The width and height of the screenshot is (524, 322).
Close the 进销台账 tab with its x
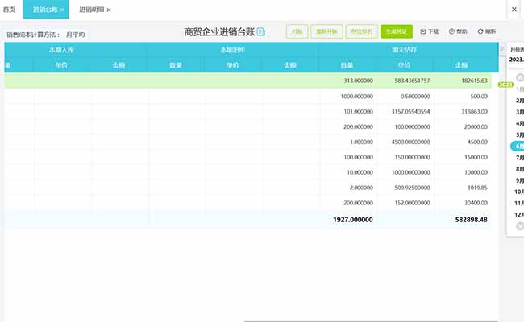point(63,10)
